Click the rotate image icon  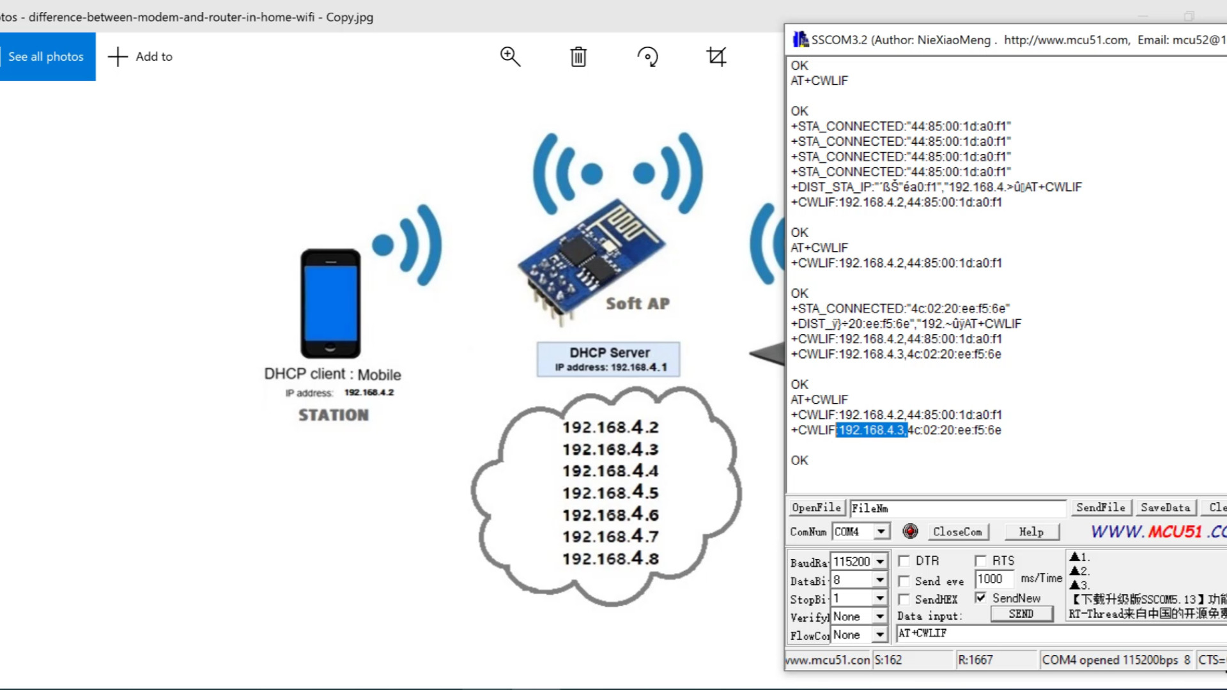(647, 57)
